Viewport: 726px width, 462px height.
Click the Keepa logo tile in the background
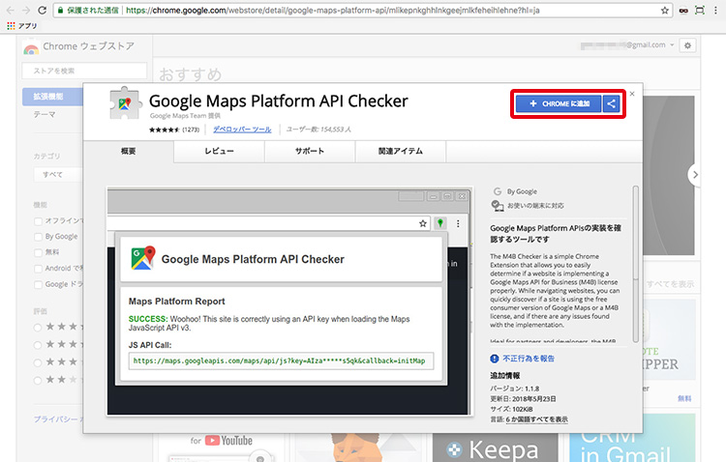pyautogui.click(x=494, y=449)
